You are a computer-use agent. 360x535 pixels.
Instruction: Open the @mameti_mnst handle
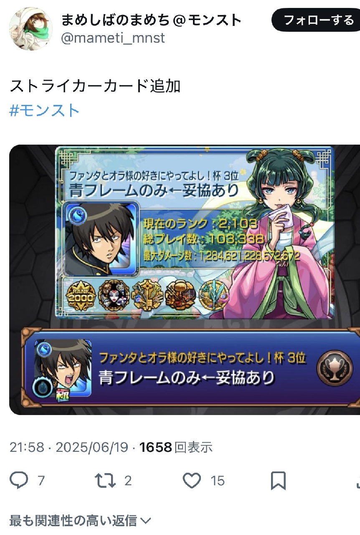(x=113, y=38)
